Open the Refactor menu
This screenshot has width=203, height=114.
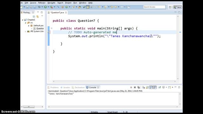point(42,3)
